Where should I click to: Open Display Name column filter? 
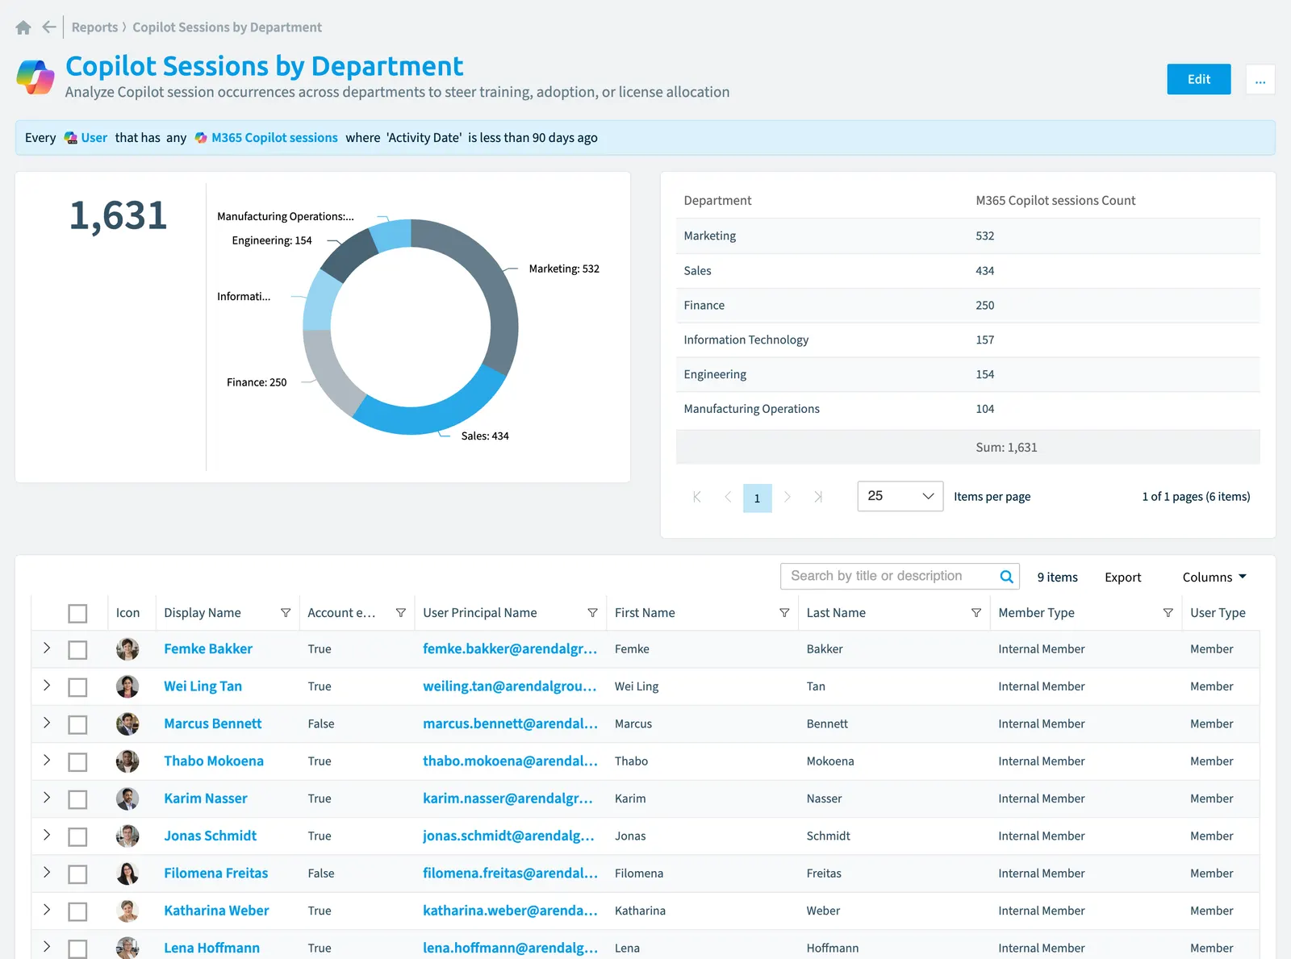coord(286,613)
